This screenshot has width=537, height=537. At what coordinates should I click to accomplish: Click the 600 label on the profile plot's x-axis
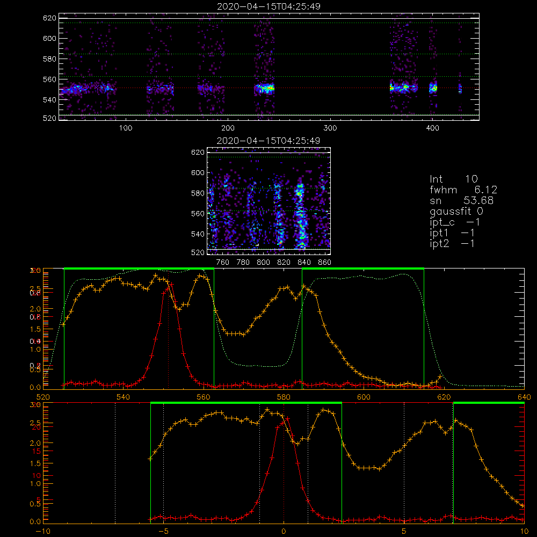[x=364, y=397]
